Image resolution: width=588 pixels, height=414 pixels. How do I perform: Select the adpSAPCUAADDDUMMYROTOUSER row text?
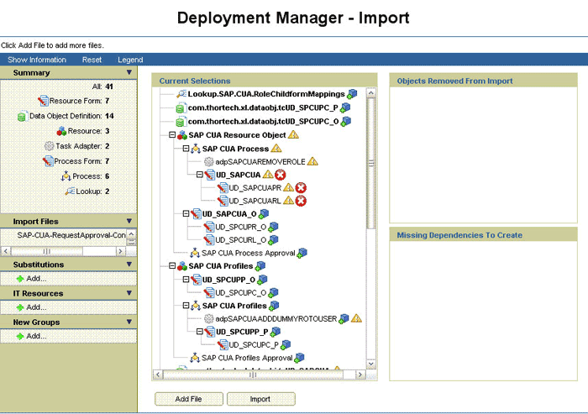coord(276,319)
